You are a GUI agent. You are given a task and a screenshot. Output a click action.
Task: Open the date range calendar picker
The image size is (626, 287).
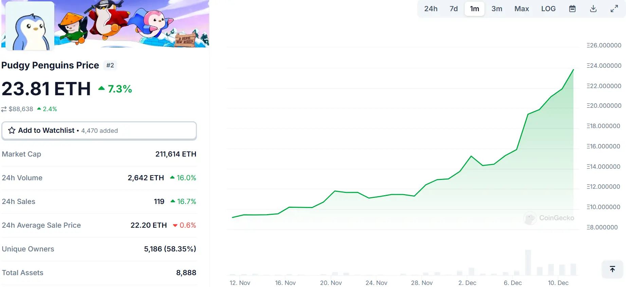572,9
